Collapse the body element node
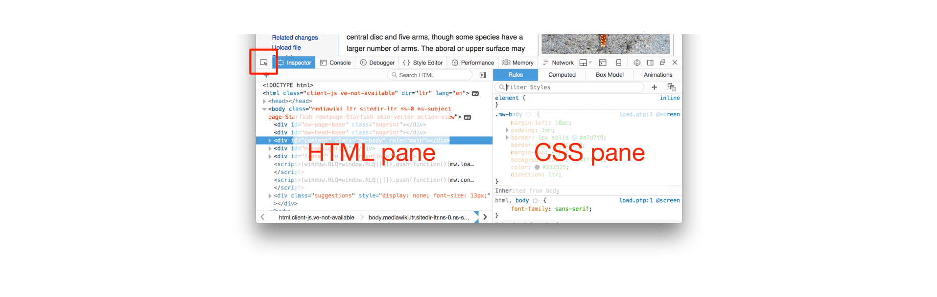Viewport: 937px width, 297px height. pos(264,109)
